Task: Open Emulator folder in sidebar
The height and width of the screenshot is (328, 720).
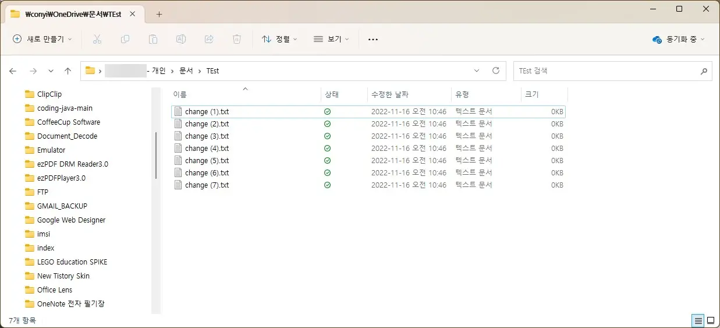Action: coord(51,150)
